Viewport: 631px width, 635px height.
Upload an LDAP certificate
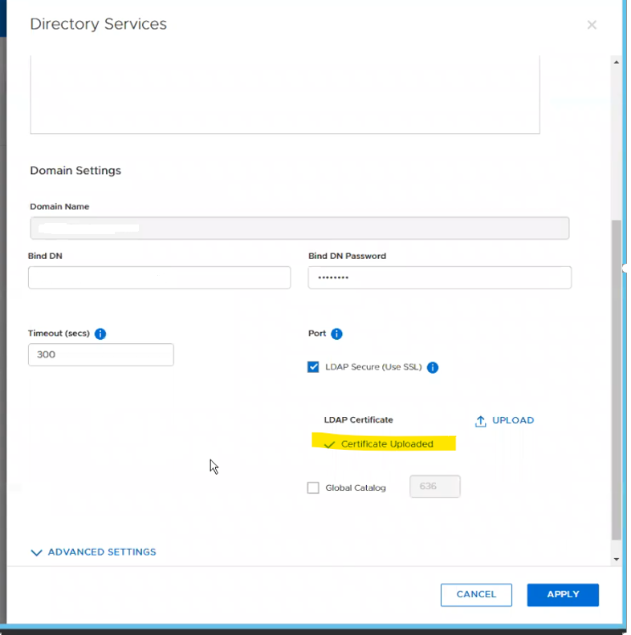[504, 420]
